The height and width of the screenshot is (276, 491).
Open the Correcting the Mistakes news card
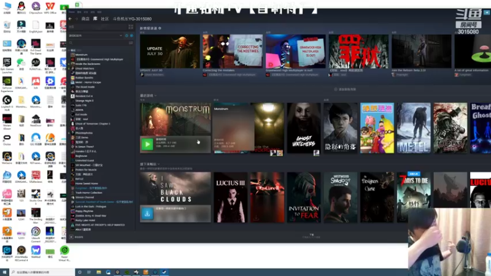pos(233,52)
